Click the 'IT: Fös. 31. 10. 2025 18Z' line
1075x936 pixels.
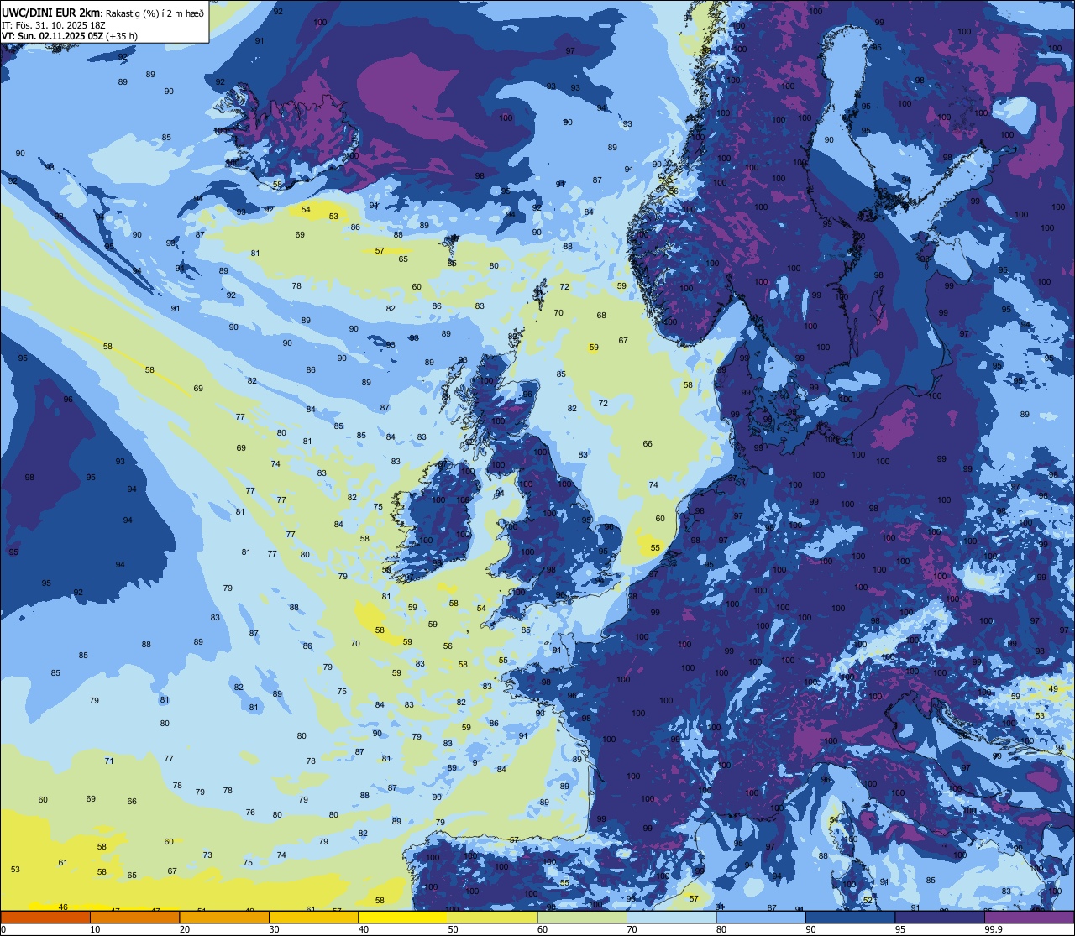tap(53, 24)
